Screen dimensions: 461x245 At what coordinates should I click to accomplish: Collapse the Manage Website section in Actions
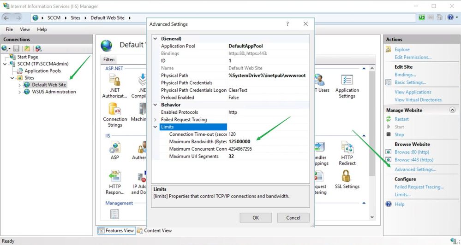point(452,110)
